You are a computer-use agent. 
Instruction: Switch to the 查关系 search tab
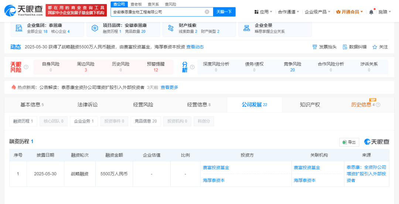[153, 4]
